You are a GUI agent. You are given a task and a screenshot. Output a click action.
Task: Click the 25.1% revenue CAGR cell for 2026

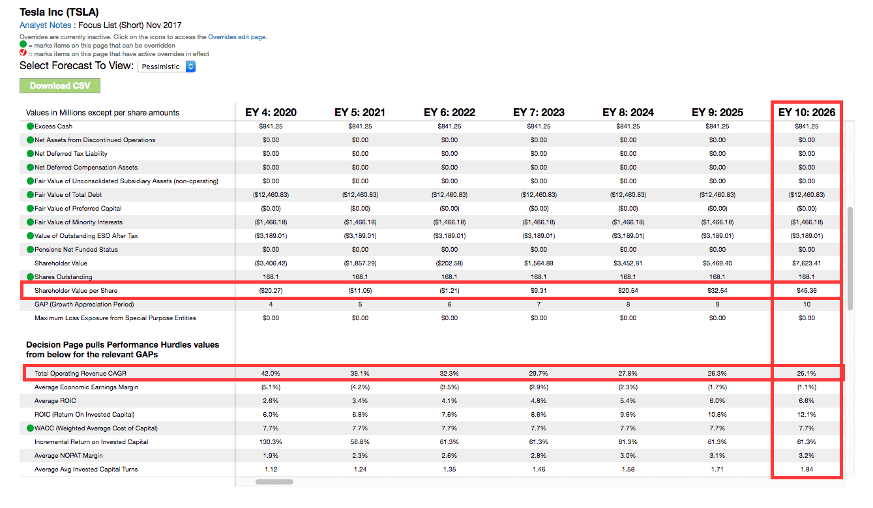806,374
